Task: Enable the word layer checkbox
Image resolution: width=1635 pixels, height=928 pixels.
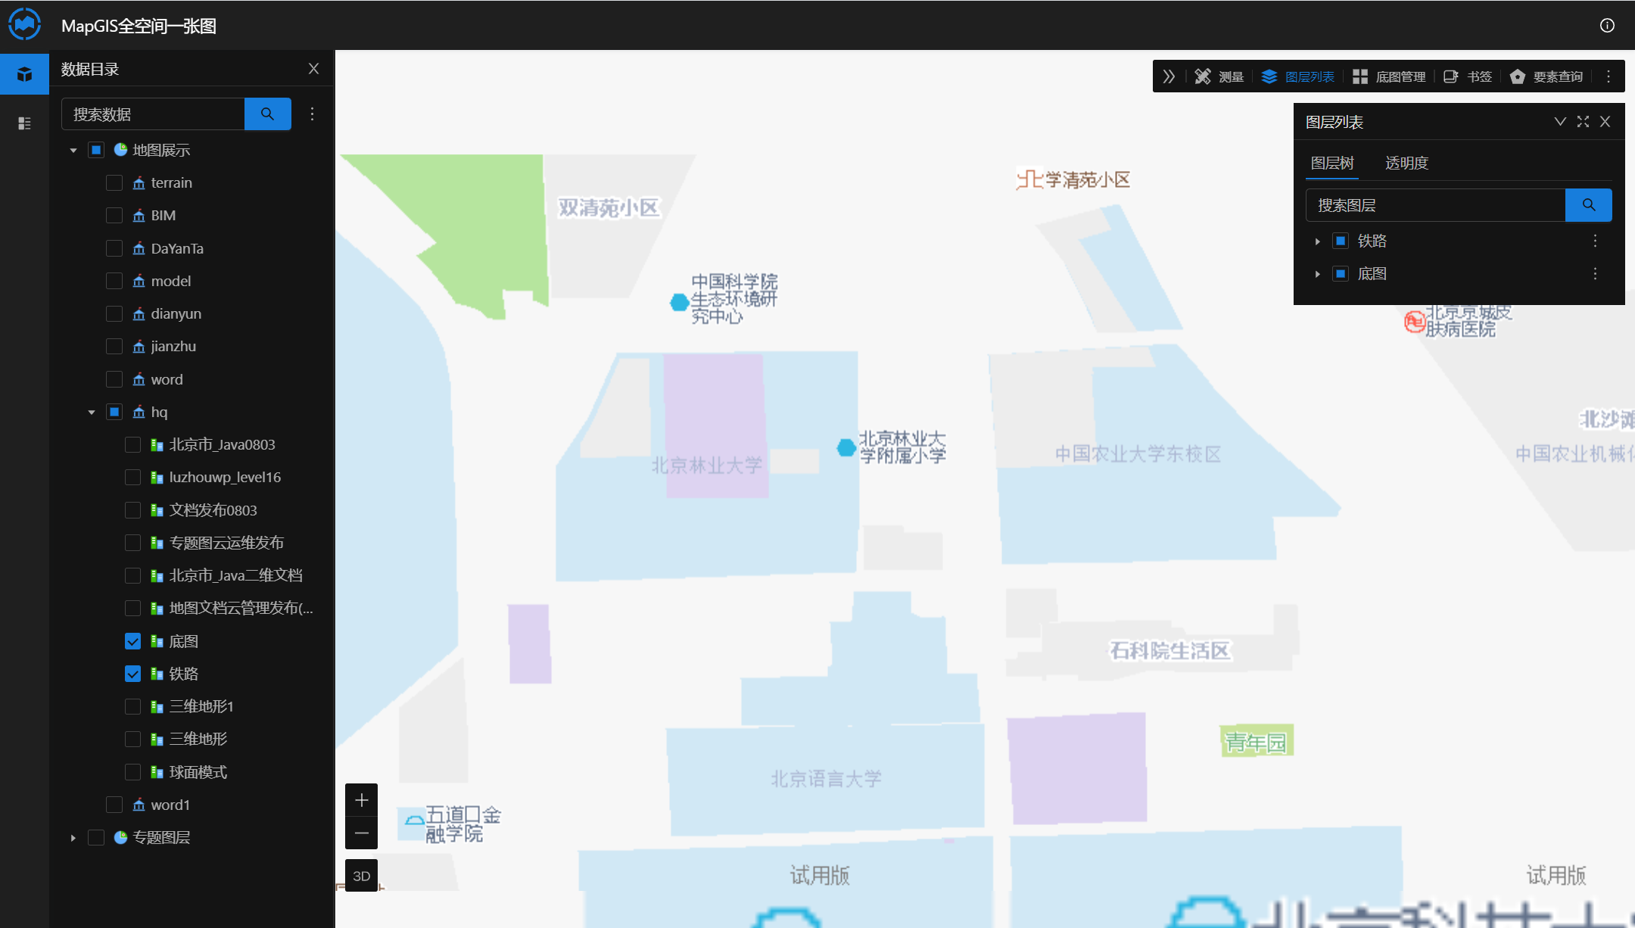Action: point(114,379)
